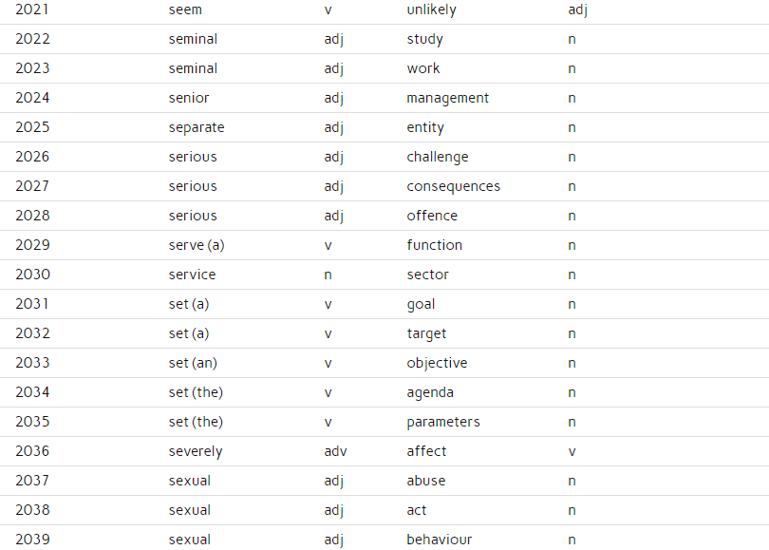769x550 pixels.
Task: Click the 'adv' label in row 2036
Action: tap(335, 451)
